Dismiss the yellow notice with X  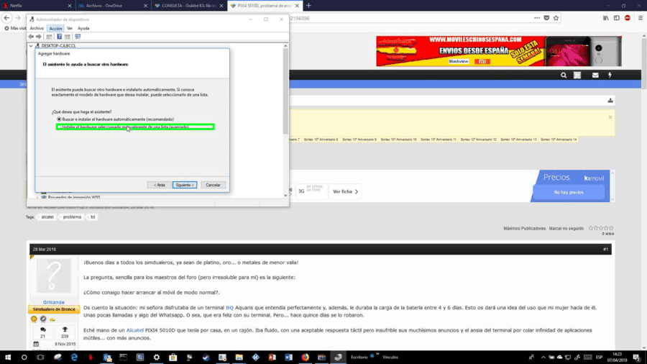tap(610, 117)
